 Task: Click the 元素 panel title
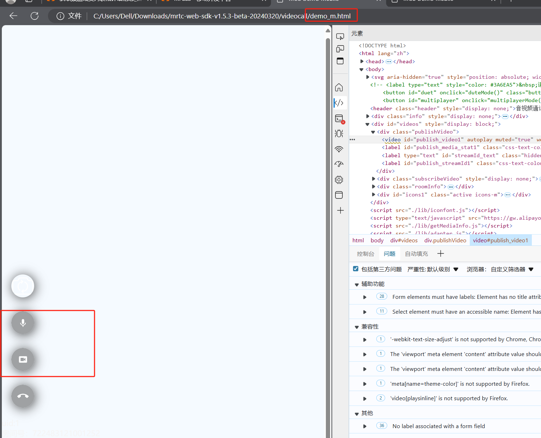click(357, 33)
